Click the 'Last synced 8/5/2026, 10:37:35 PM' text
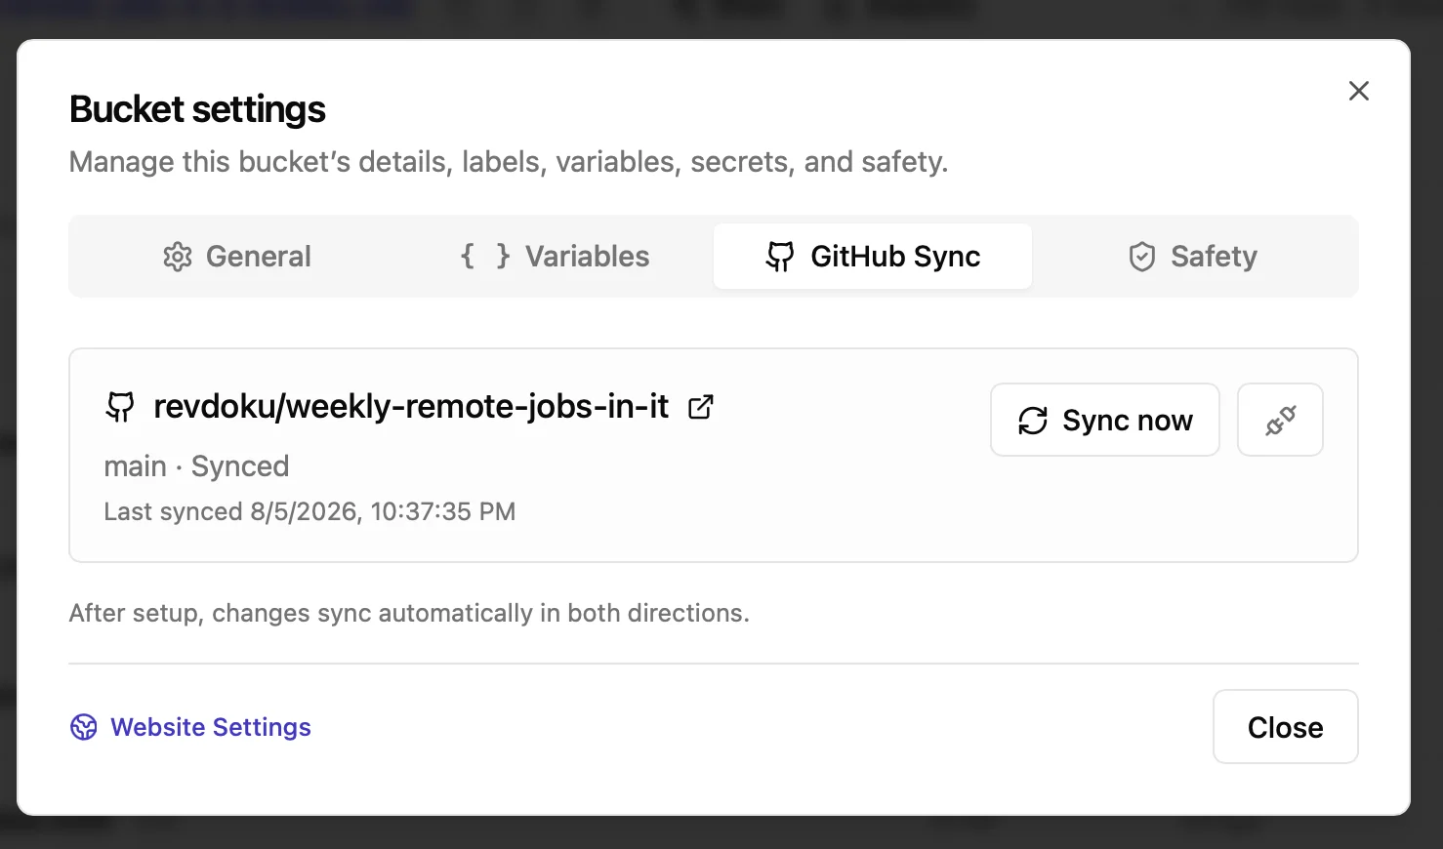This screenshot has width=1443, height=849. [309, 511]
